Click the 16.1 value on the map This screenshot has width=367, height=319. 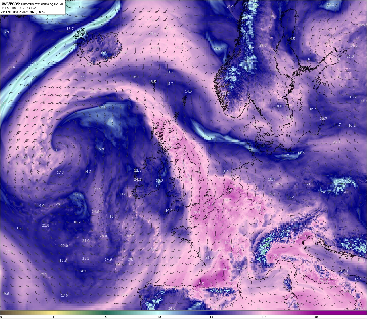20,228
